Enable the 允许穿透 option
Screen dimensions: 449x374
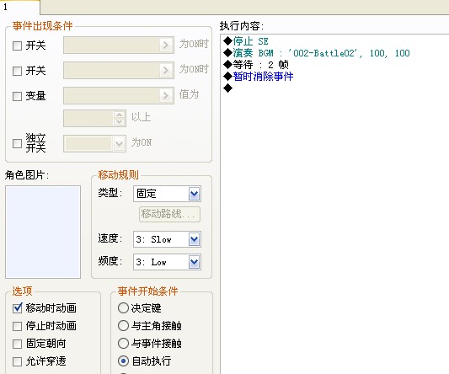pyautogui.click(x=17, y=361)
